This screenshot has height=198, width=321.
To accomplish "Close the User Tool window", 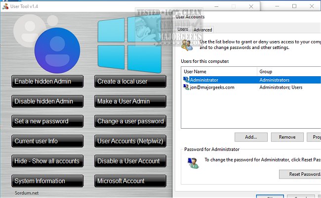I will pos(251,6).
